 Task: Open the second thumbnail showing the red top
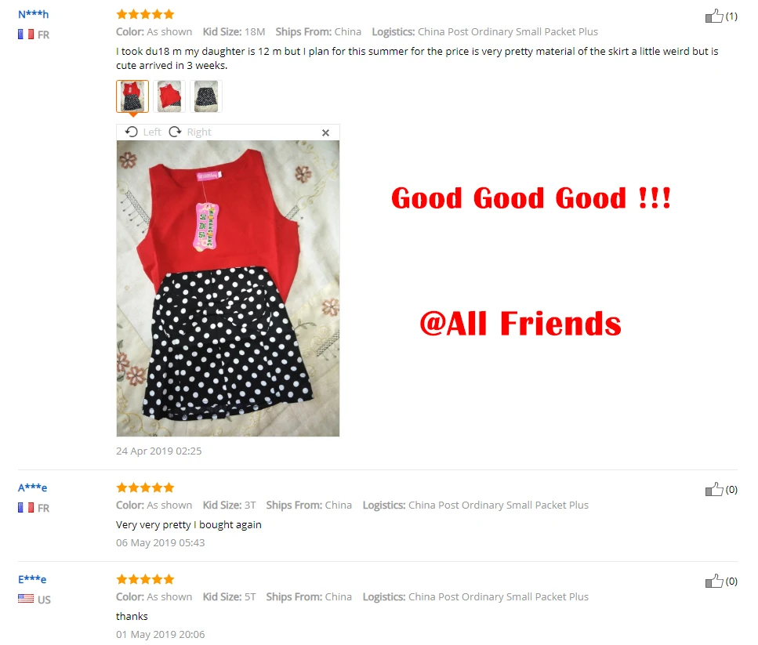click(169, 96)
